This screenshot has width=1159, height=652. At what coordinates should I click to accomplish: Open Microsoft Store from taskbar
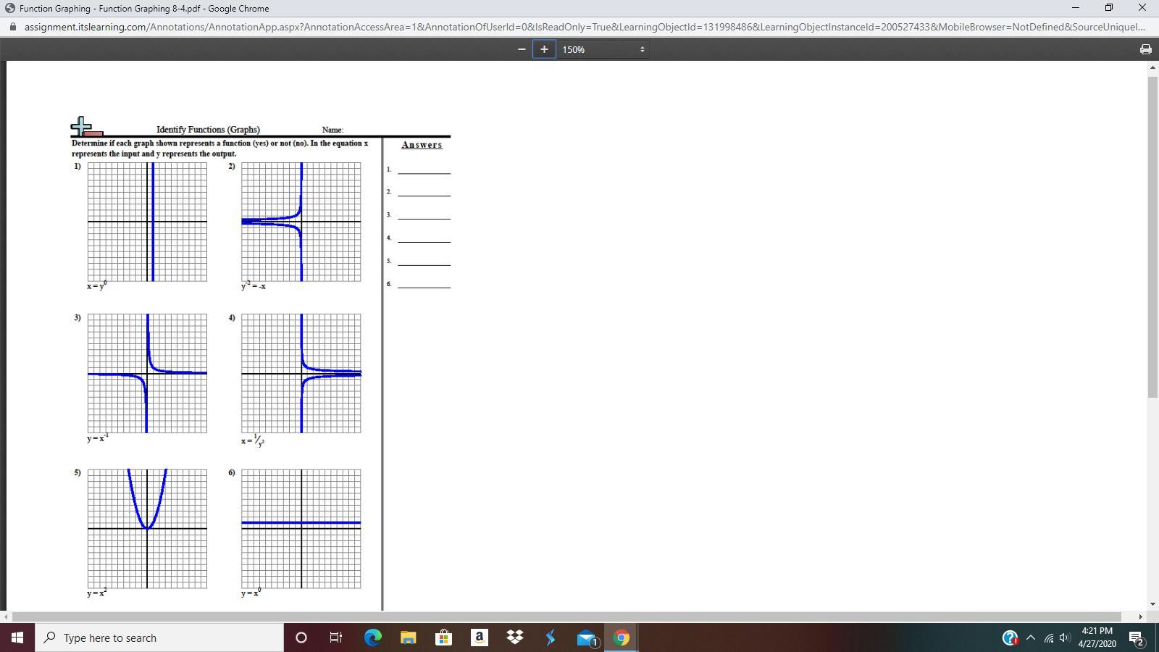point(443,638)
